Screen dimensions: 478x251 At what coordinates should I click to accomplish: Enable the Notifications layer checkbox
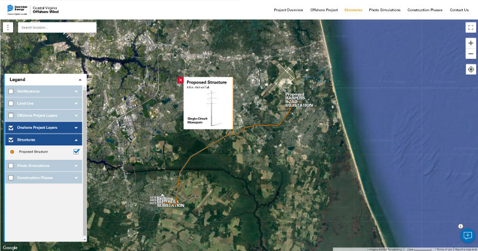coord(11,91)
